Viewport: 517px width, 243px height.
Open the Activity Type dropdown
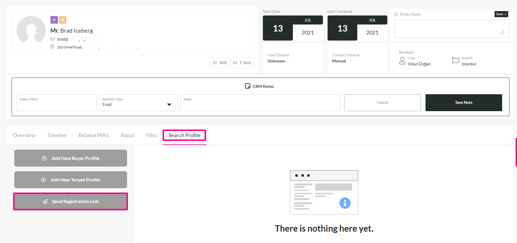click(138, 103)
